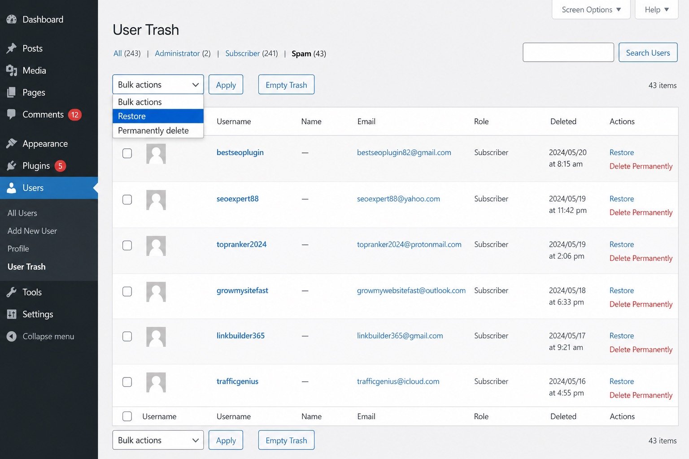Click avatar of user topranker2024

(x=156, y=246)
